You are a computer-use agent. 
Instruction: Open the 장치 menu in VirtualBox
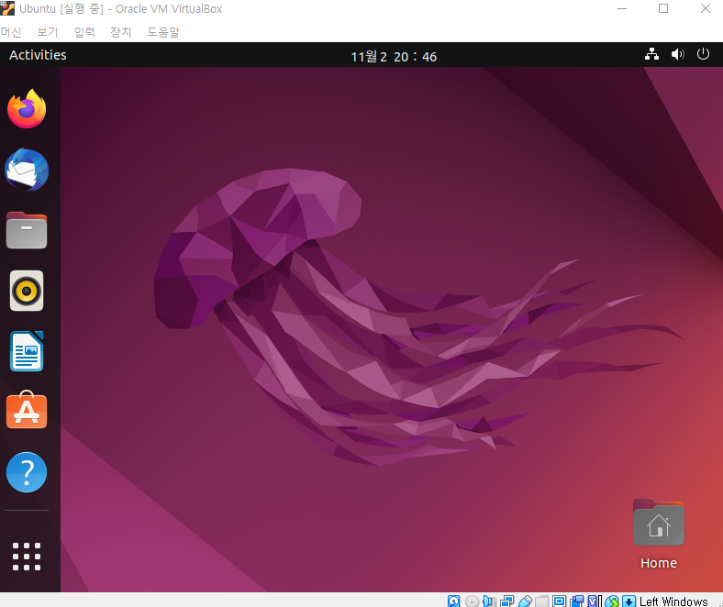click(x=121, y=32)
